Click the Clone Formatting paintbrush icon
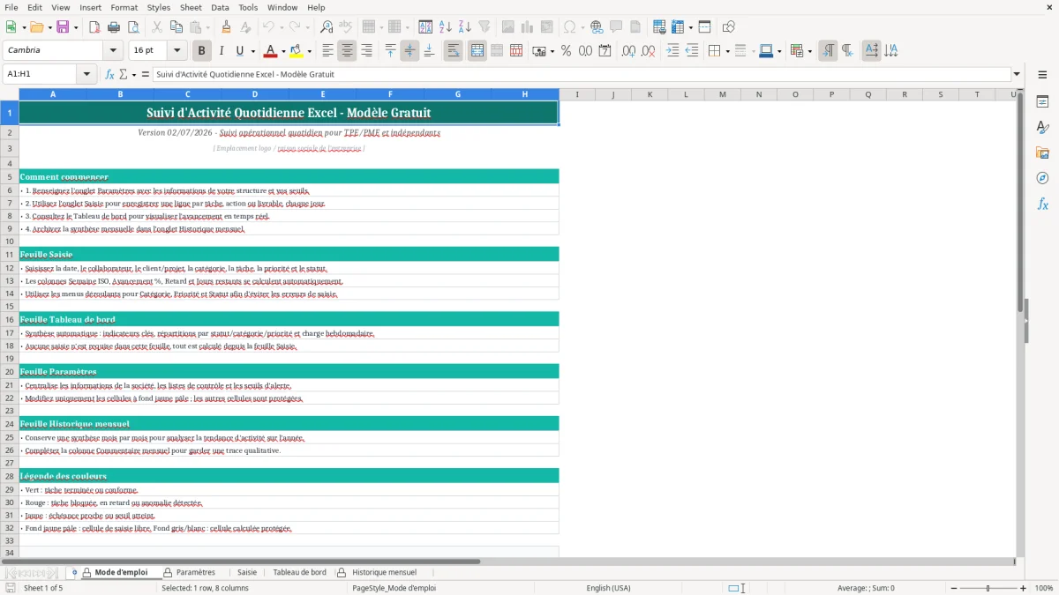The image size is (1059, 595). point(227,27)
